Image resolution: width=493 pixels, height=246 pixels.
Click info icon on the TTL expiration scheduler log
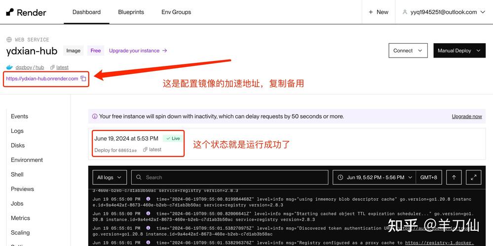click(148, 214)
